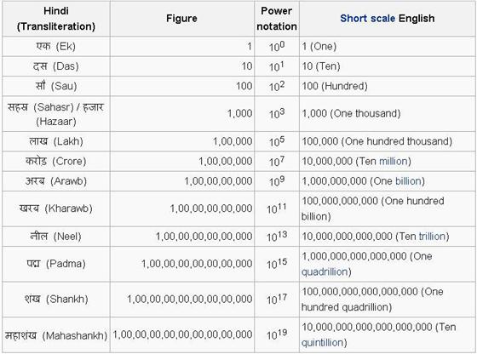Select the Power notation column header
Viewport: 477px width, 354px height.
tap(277, 19)
